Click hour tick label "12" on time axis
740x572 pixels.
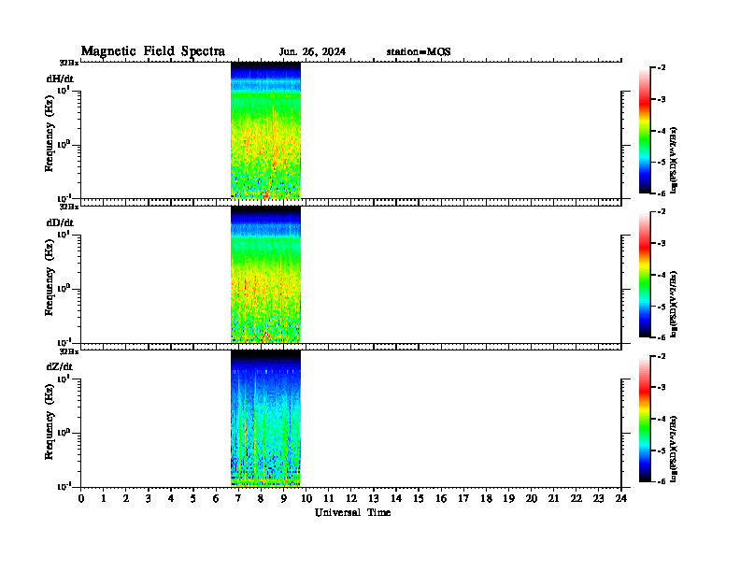coord(351,498)
